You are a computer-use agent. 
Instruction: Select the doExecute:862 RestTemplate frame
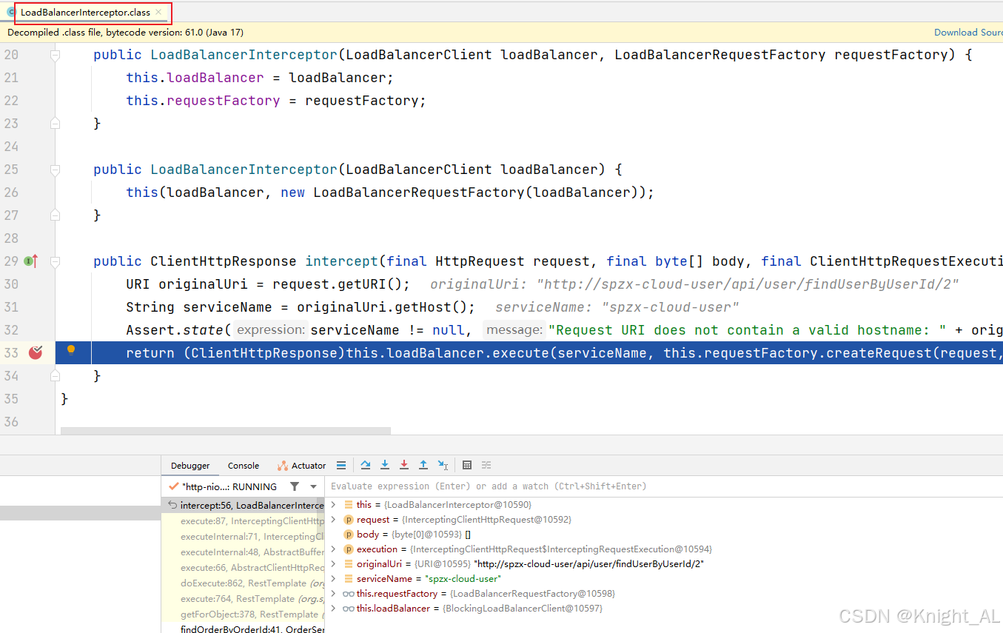tap(243, 583)
